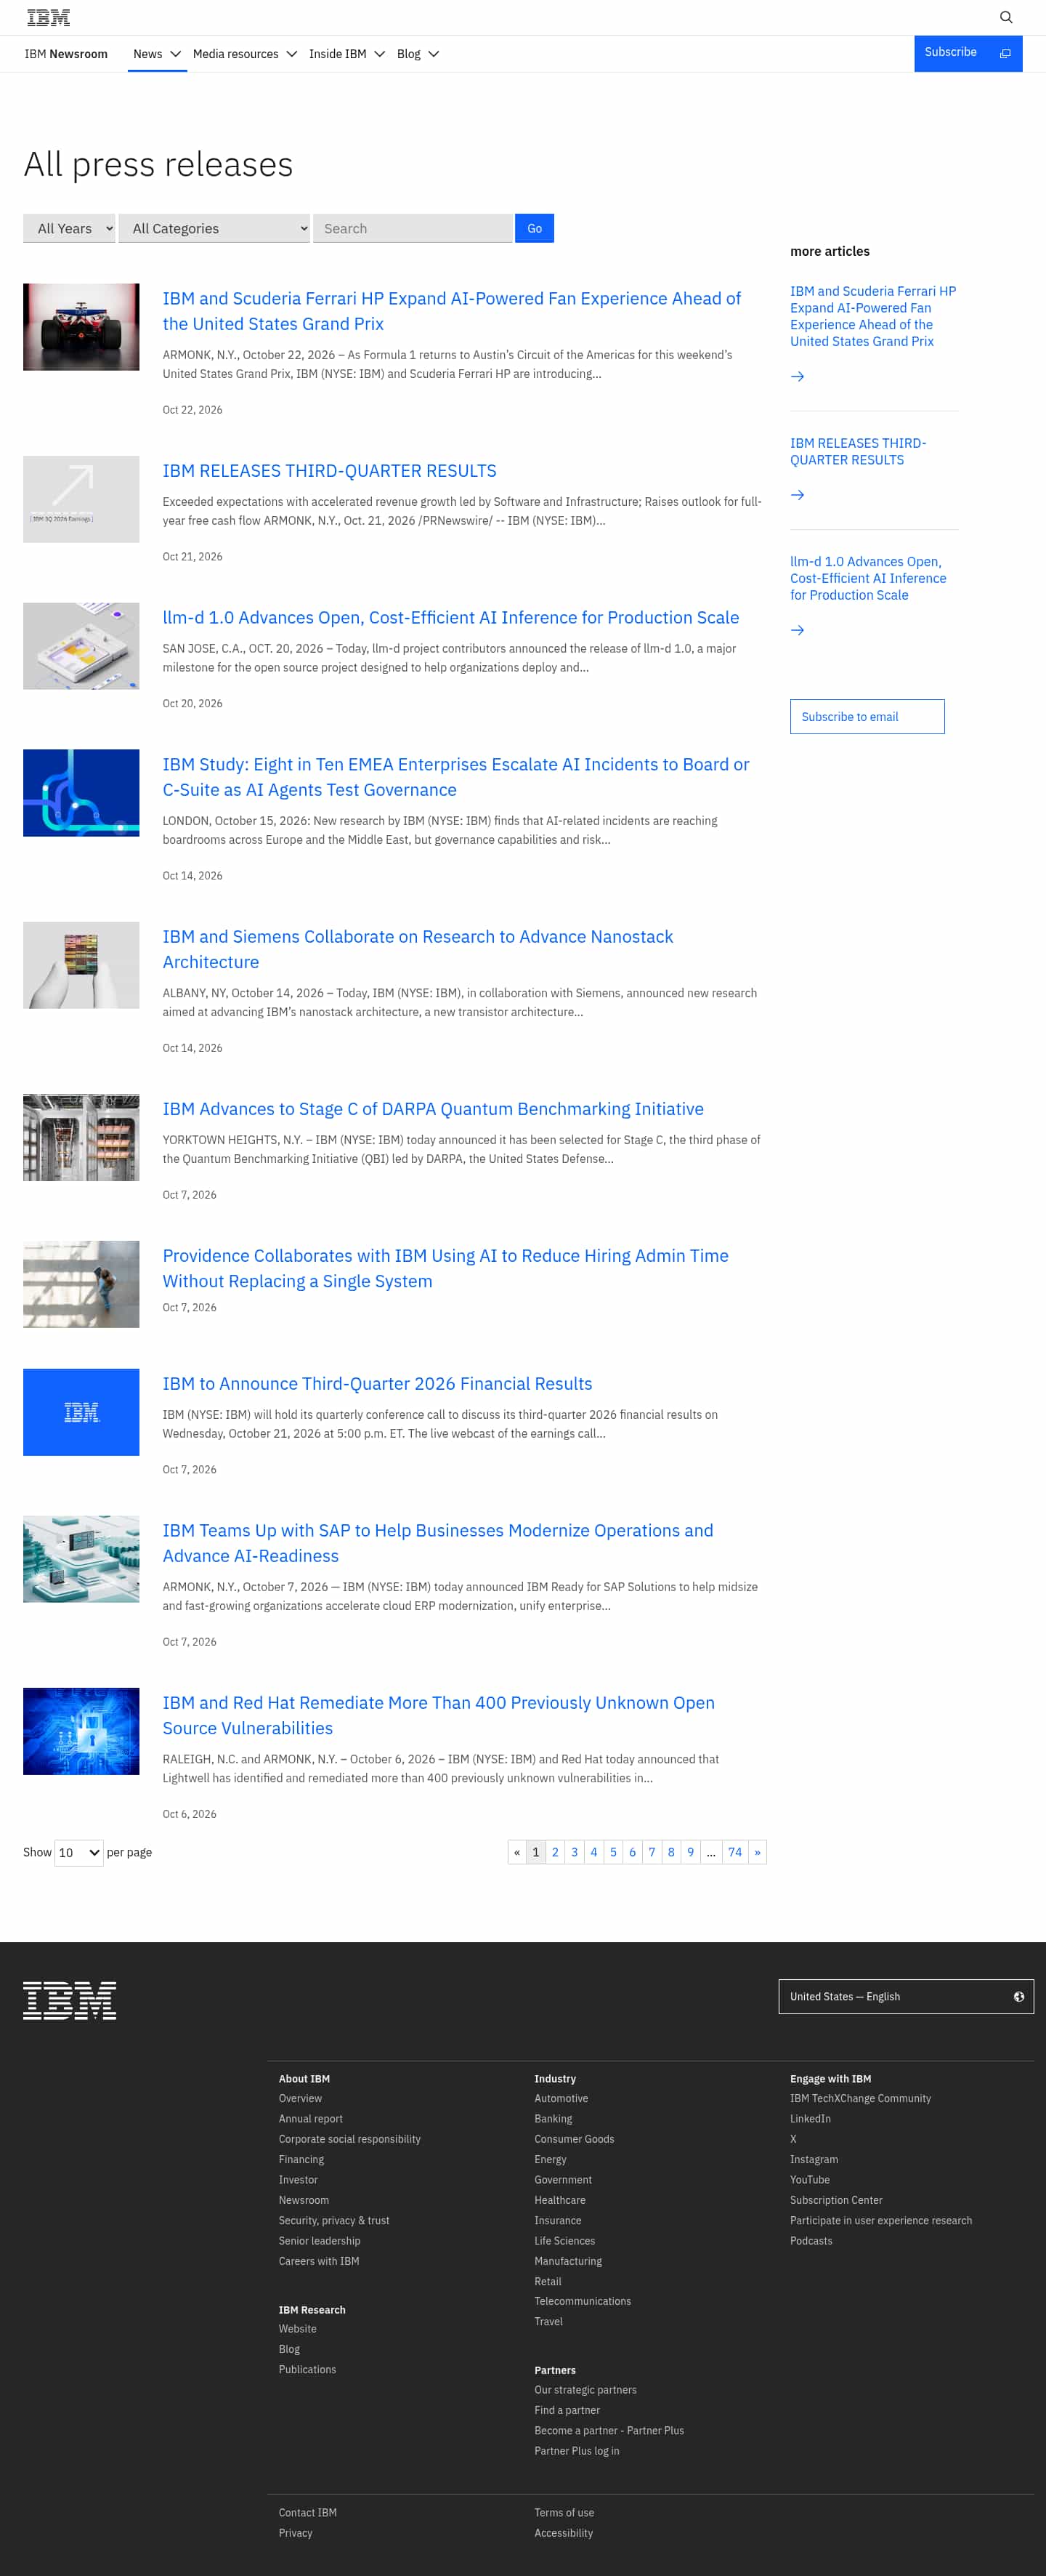Open Healthcare industry footer link

coord(559,2200)
